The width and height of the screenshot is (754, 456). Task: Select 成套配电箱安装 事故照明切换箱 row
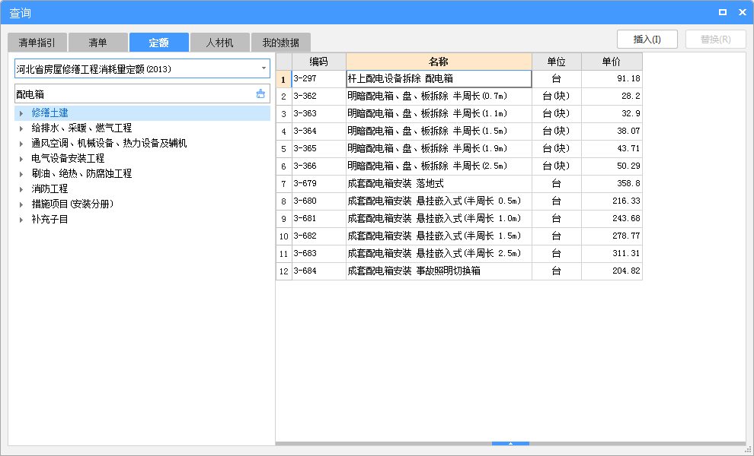tap(439, 271)
